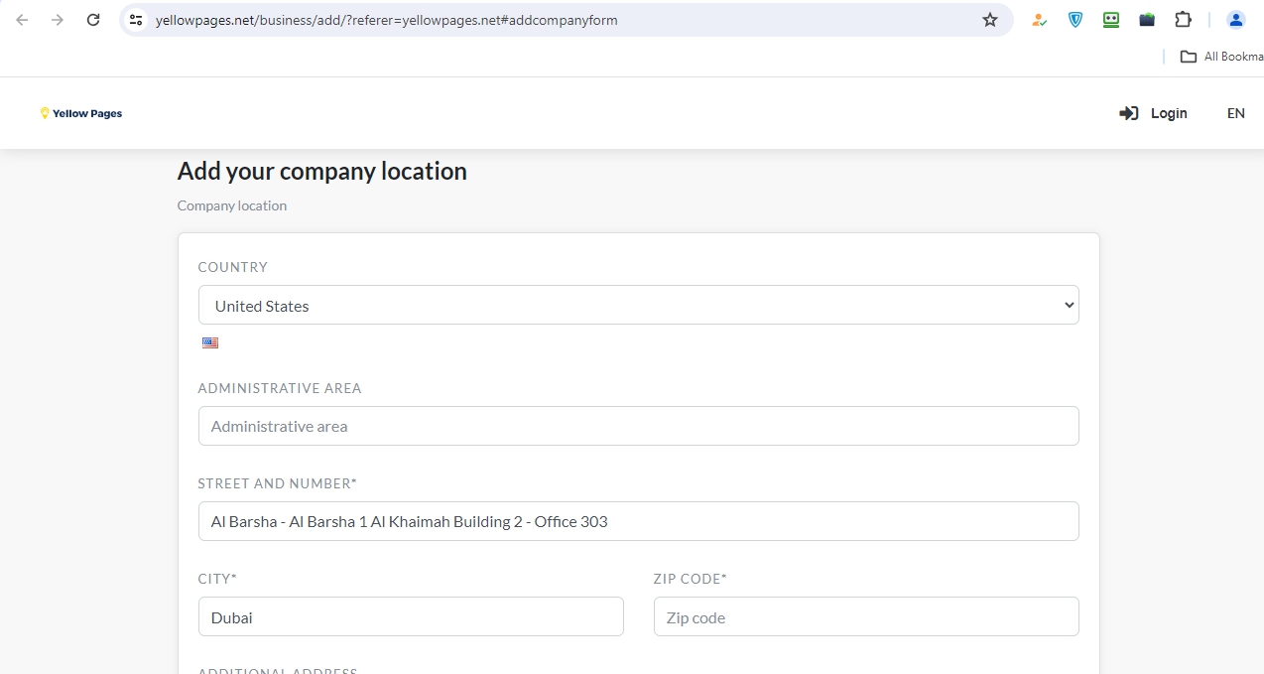Click the blue shield VPN extension
This screenshot has height=674, width=1264.
1075,20
